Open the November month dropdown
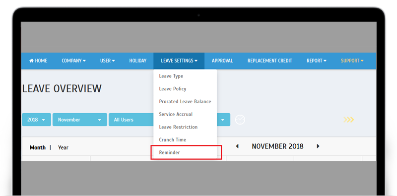 click(x=80, y=120)
